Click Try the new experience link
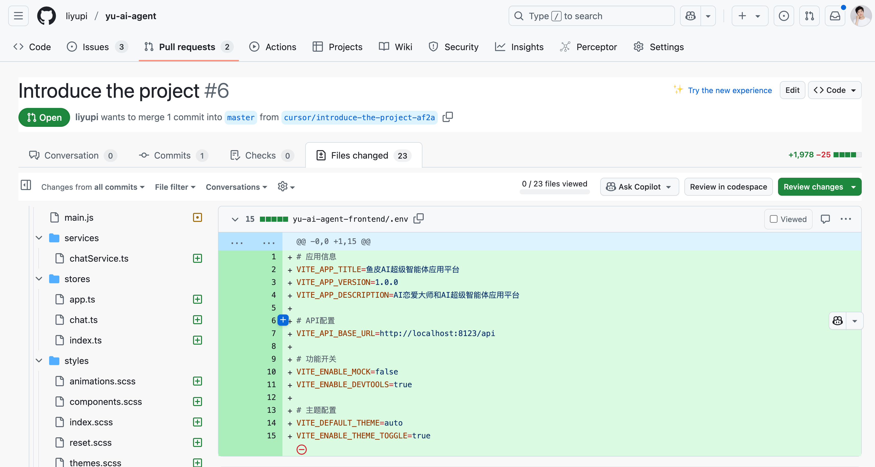Image resolution: width=875 pixels, height=467 pixels. tap(730, 90)
